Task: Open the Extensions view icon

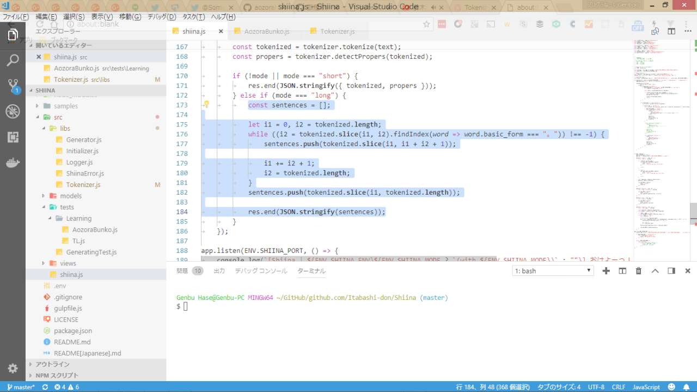Action: 13,137
